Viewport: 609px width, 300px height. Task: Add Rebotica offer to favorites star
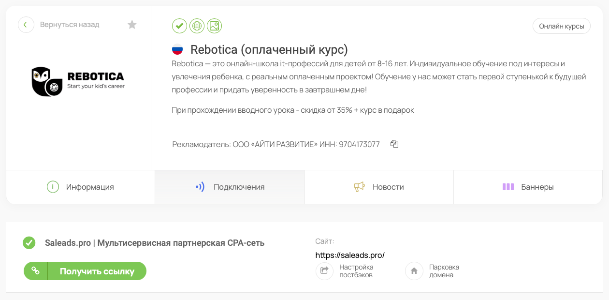(x=132, y=25)
